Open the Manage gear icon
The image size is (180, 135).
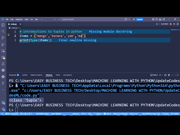click(x=3, y=109)
